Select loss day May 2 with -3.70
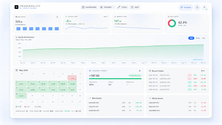Screen dimensions: 222x125 (72, 78)
